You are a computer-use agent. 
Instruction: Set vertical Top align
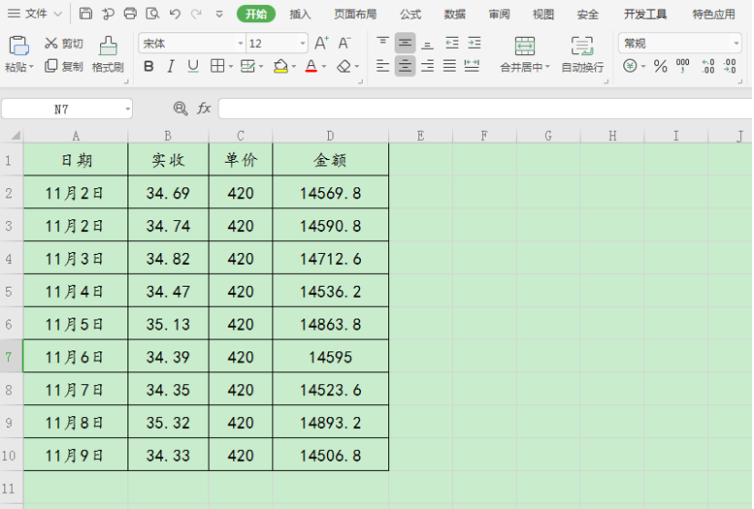coord(382,44)
